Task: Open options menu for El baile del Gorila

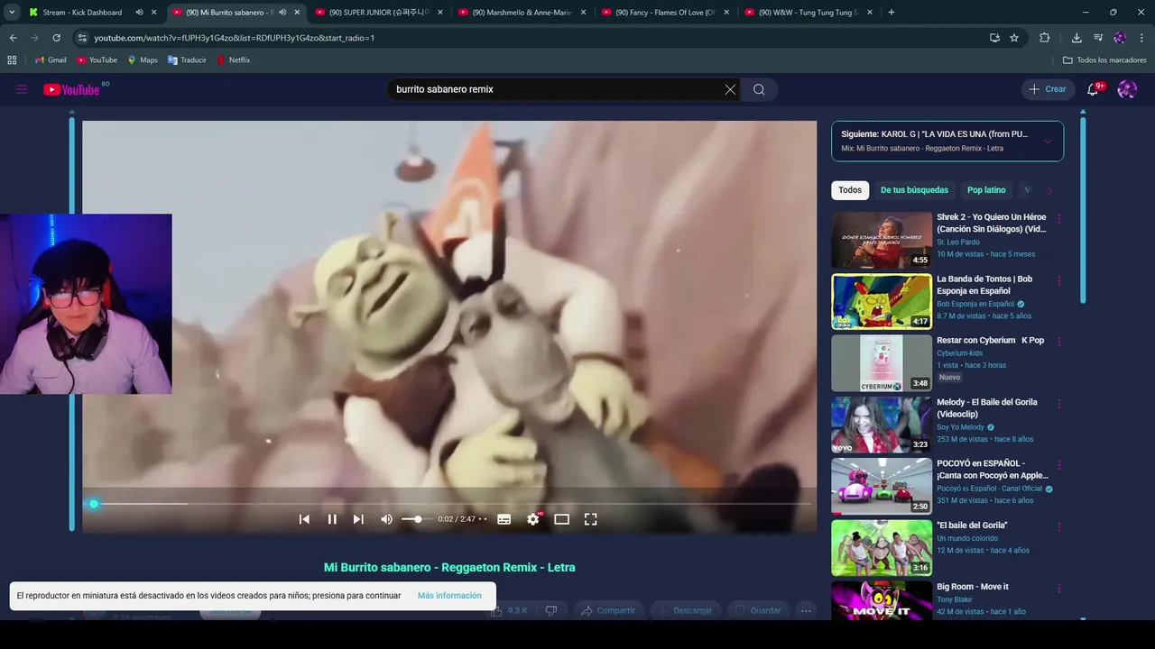Action: click(1059, 526)
